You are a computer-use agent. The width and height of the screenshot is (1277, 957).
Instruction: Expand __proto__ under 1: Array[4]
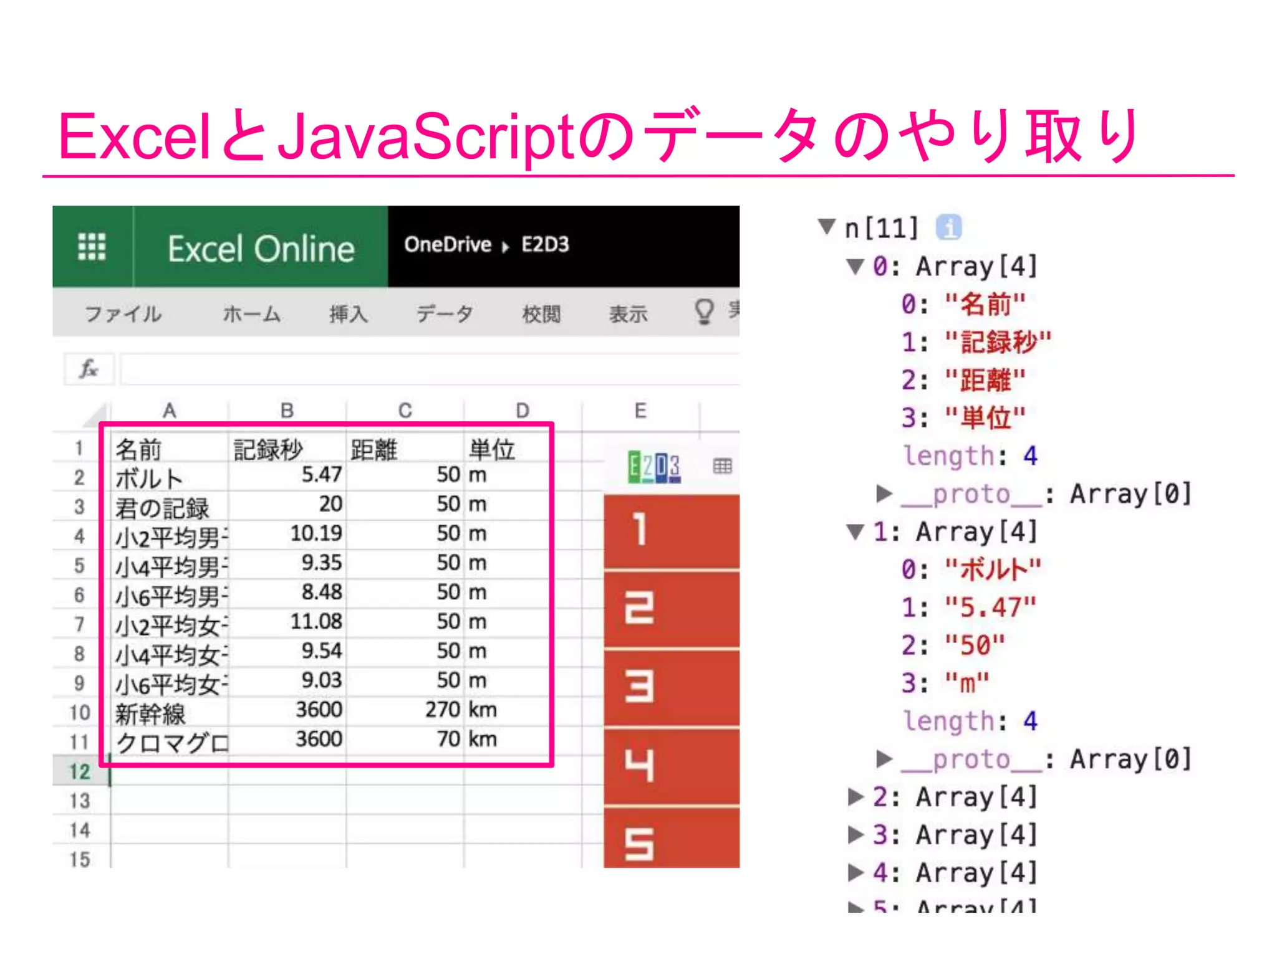tap(884, 758)
